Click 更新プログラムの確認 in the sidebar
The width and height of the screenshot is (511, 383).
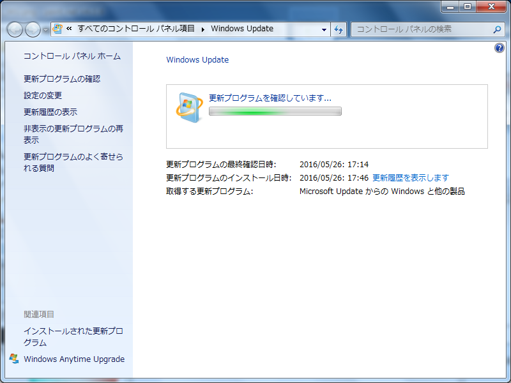pyautogui.click(x=62, y=79)
